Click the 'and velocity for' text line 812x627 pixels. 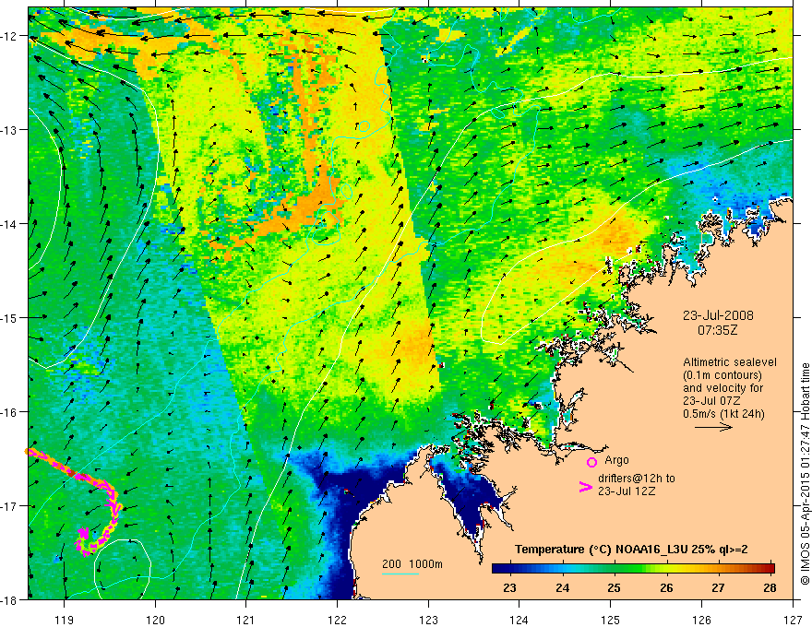point(722,388)
